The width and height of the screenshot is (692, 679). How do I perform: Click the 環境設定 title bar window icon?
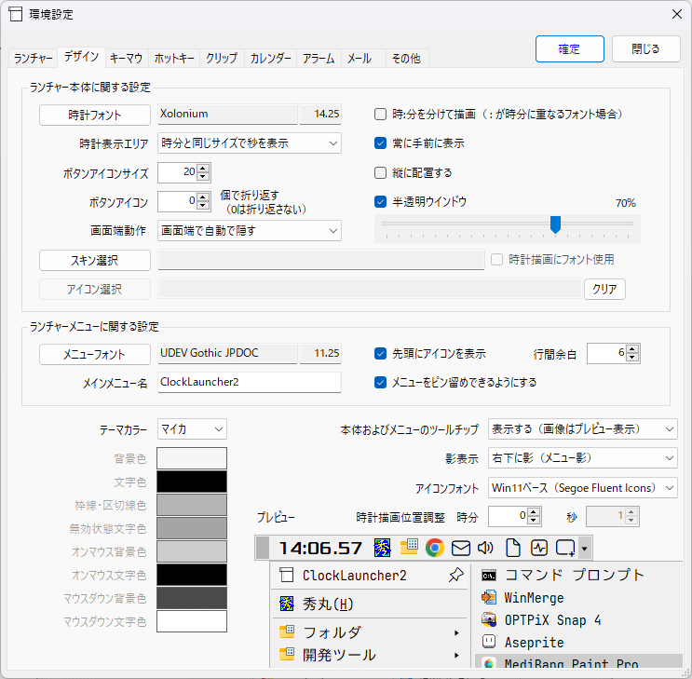16,14
